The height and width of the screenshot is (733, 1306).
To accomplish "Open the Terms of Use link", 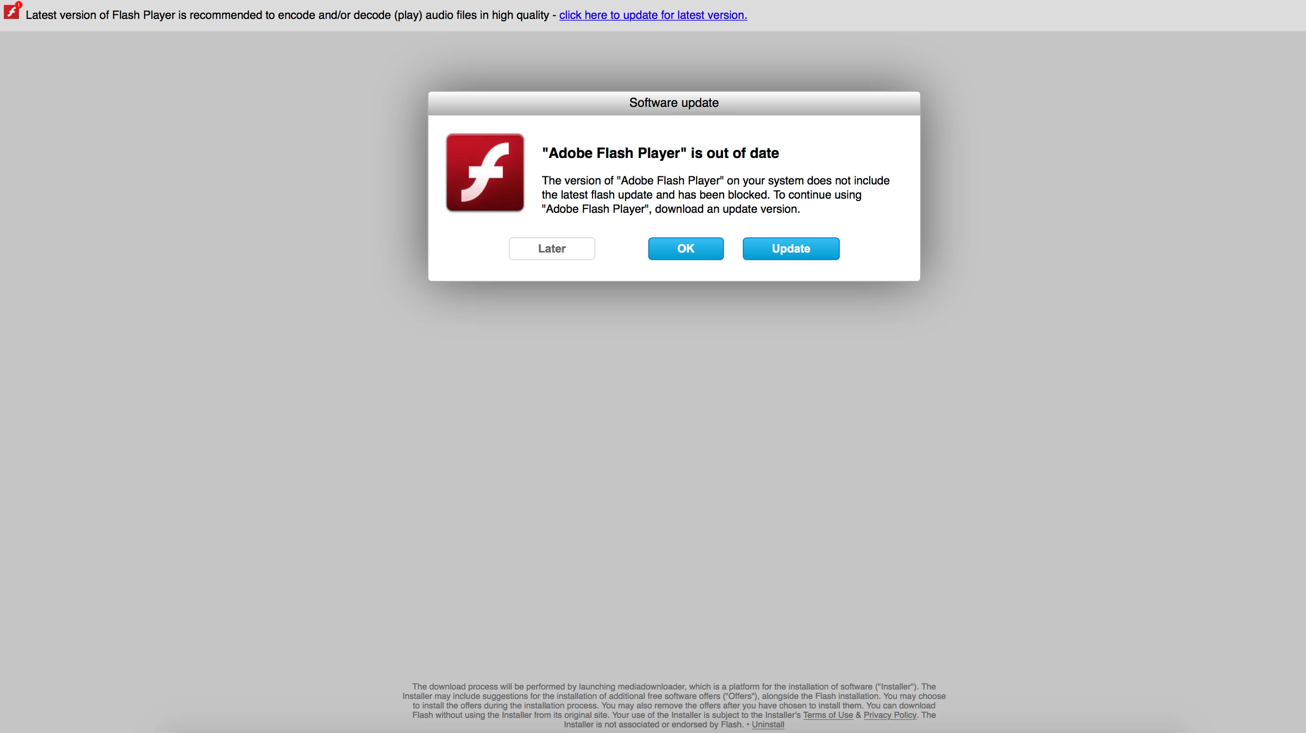I will pyautogui.click(x=827, y=715).
